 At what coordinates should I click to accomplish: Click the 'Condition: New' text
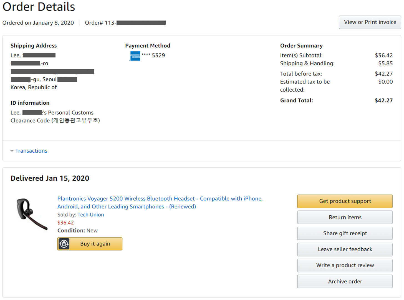[77, 231]
